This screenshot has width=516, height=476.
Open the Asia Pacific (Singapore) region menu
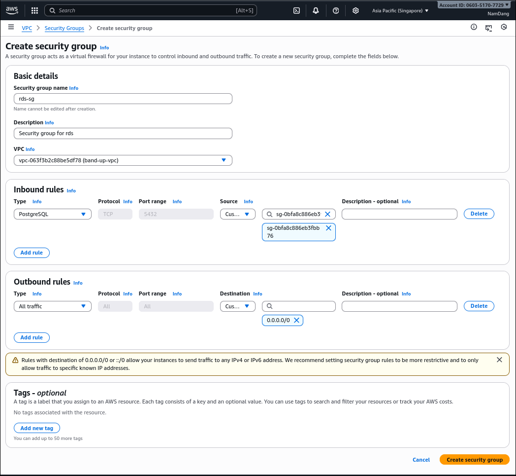coord(400,10)
